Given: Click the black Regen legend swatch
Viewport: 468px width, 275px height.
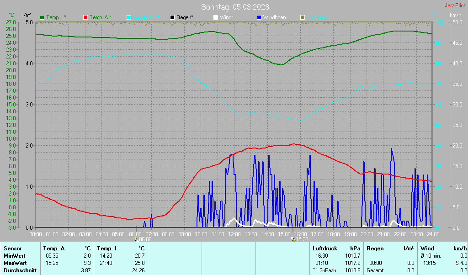Looking at the screenshot, I should click(172, 18).
